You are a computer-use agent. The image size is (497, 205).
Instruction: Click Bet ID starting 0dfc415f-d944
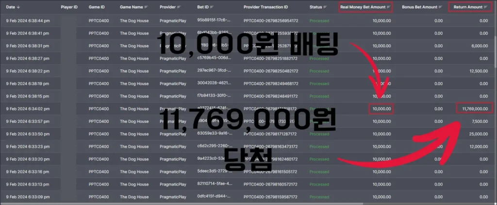point(214,196)
